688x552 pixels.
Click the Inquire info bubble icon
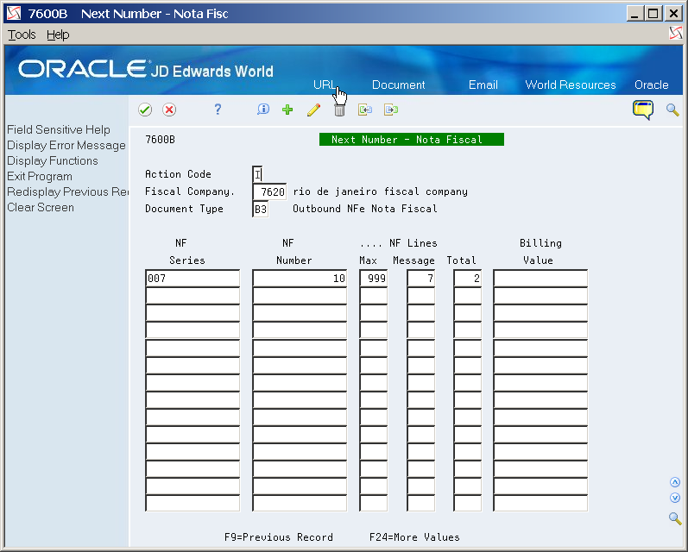click(263, 110)
